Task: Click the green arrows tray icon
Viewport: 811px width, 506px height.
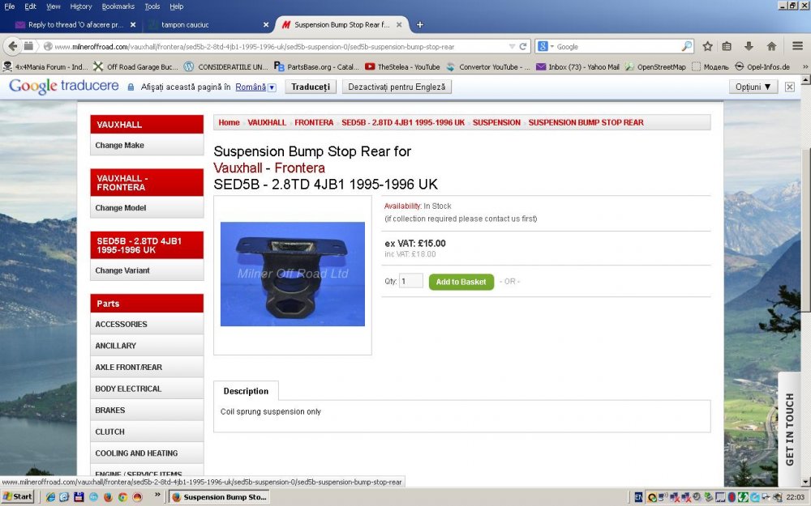Action: point(743,497)
